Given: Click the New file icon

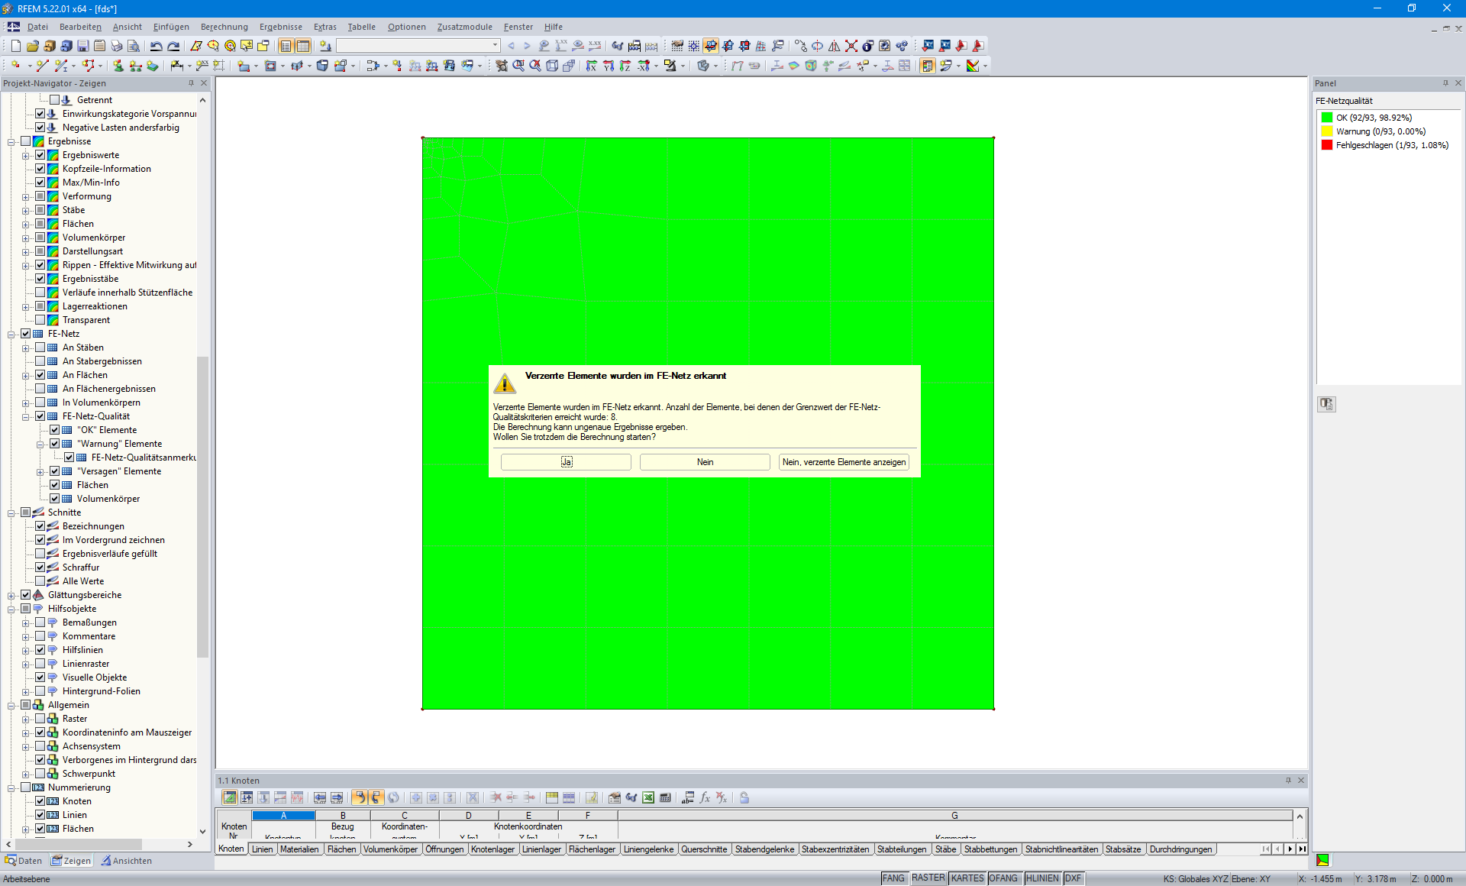Looking at the screenshot, I should 15,46.
